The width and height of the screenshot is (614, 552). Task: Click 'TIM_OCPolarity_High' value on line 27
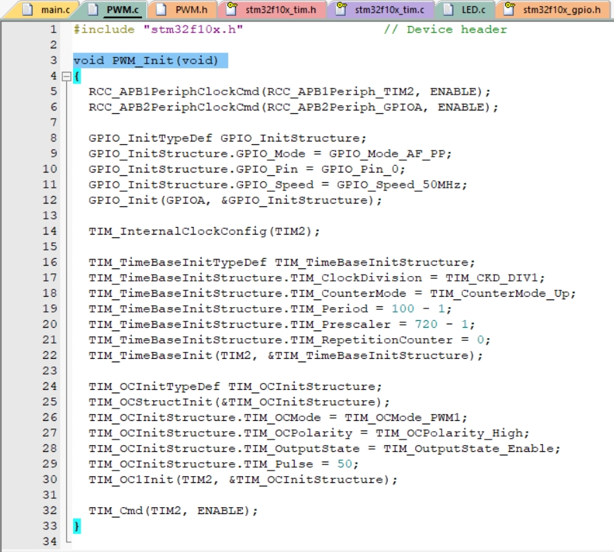(x=448, y=433)
